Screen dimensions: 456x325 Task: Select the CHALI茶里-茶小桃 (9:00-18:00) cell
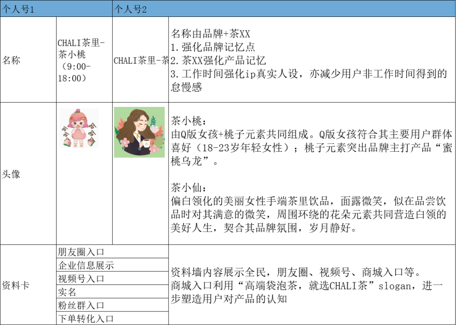point(84,60)
